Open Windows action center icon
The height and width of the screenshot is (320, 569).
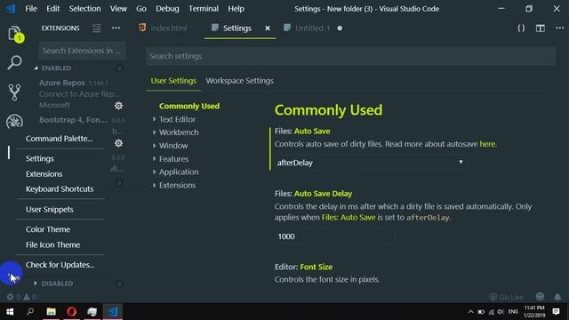(556, 312)
